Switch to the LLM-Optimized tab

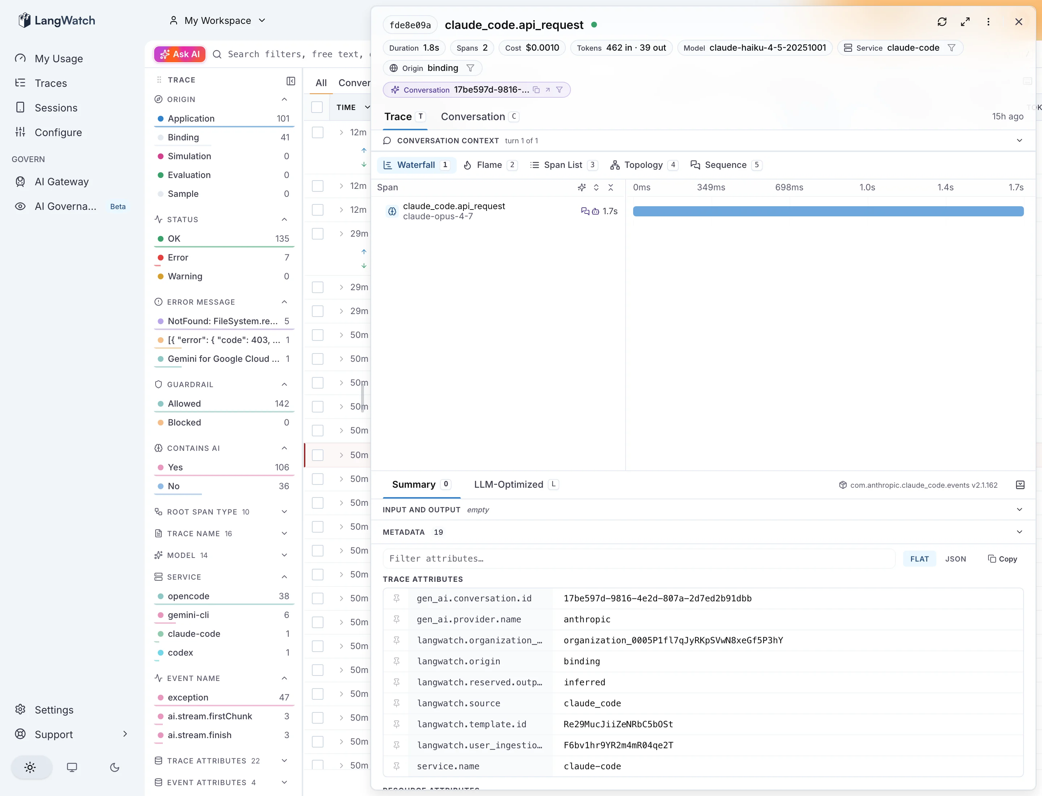[516, 485]
